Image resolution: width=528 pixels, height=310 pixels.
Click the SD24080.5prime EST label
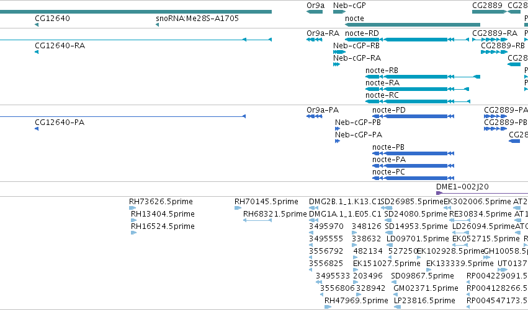tap(416, 214)
